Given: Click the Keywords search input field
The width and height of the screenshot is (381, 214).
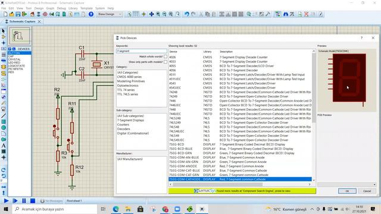Looking at the screenshot, I should pos(142,51).
